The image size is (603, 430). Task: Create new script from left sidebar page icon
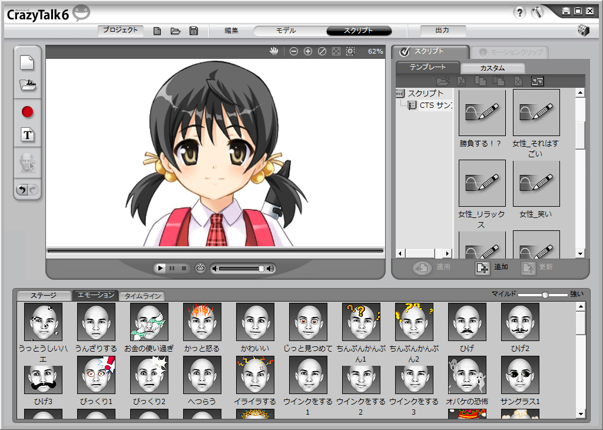click(x=27, y=62)
